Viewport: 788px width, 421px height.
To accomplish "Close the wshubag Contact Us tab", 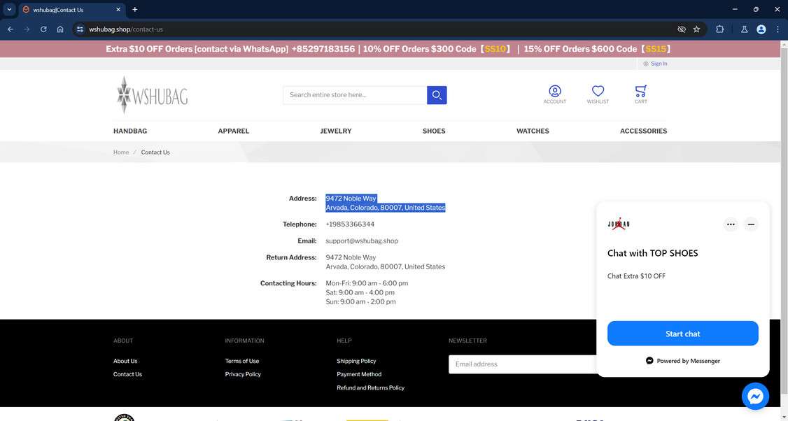I will [x=118, y=10].
